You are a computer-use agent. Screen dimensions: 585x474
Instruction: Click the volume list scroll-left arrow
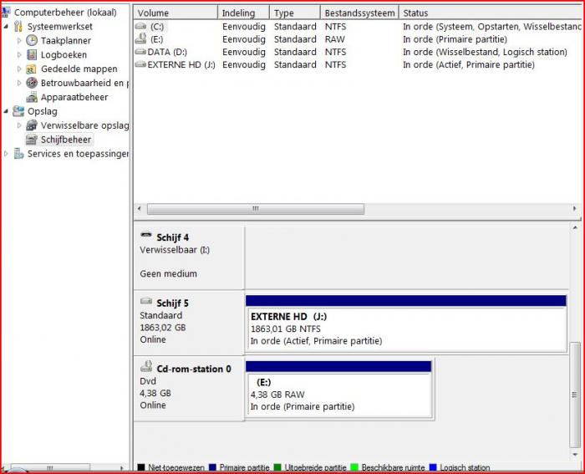[x=140, y=209]
